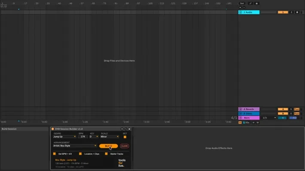Toggle the SET checkbox in Session Builder

(125, 137)
